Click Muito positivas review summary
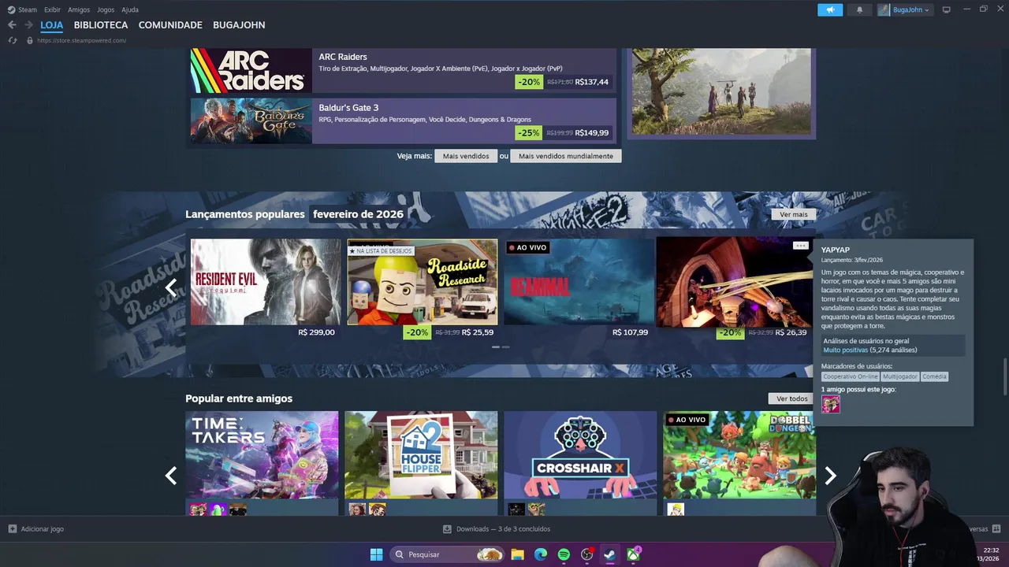The height and width of the screenshot is (567, 1009). pyautogui.click(x=845, y=350)
